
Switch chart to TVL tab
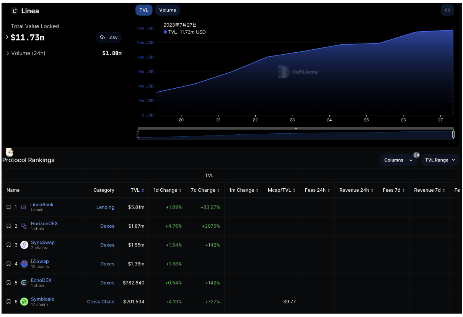point(144,10)
